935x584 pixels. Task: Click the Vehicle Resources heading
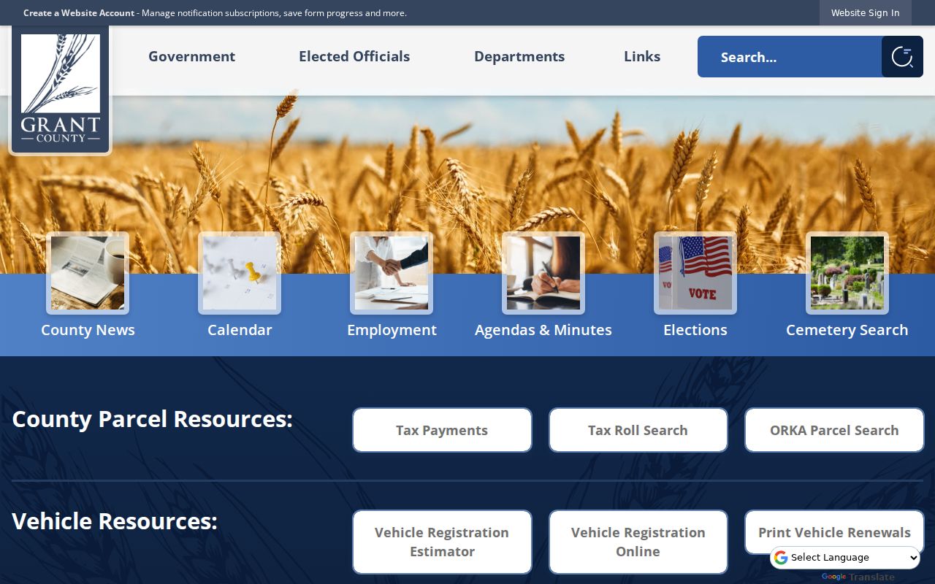115,521
